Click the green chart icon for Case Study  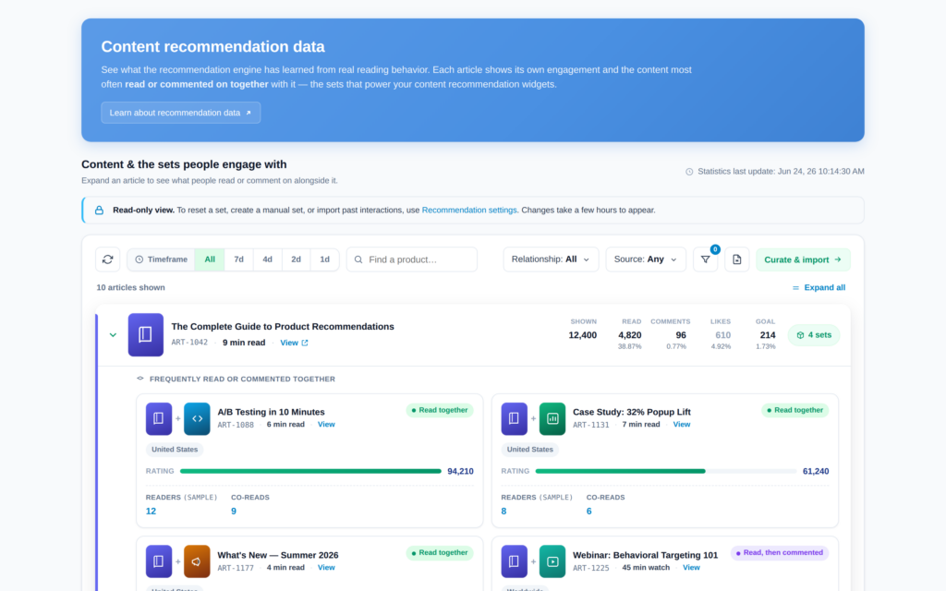click(552, 418)
